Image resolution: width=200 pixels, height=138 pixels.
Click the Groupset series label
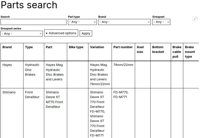pyautogui.click(x=11, y=28)
